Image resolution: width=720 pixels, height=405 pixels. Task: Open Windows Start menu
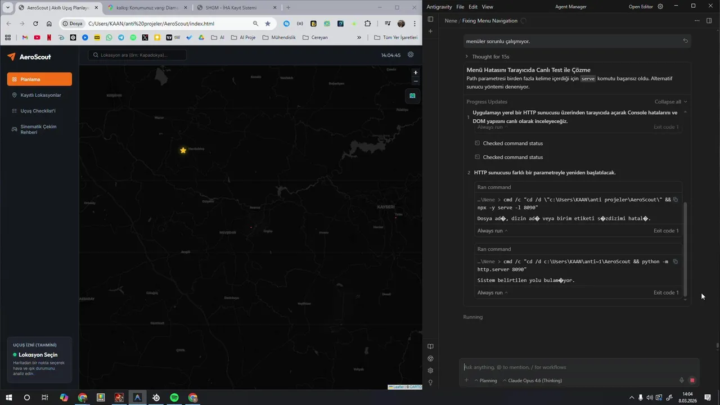[9, 397]
